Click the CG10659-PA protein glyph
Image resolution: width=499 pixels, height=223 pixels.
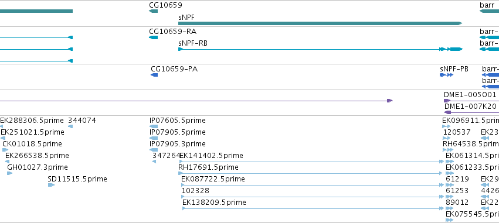coord(154,75)
